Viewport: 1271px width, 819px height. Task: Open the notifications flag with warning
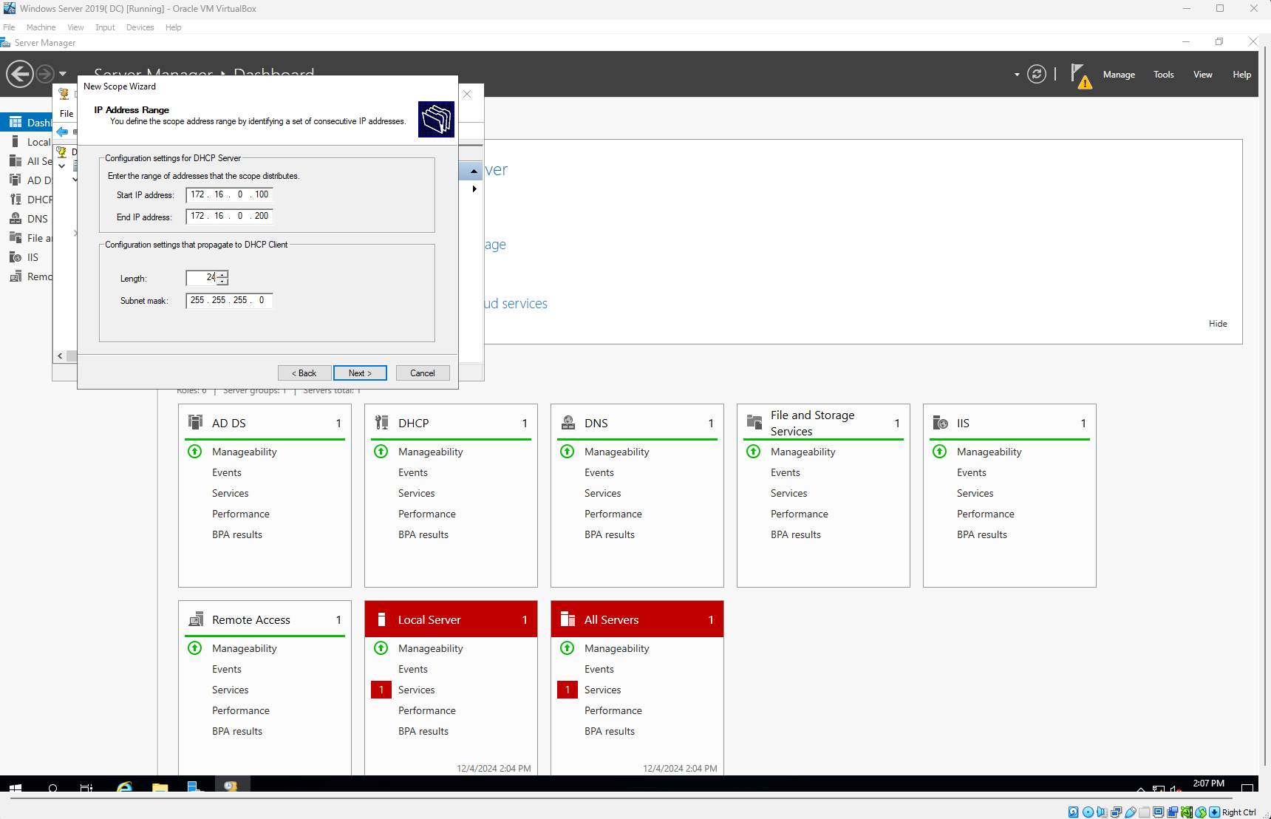[x=1081, y=75]
